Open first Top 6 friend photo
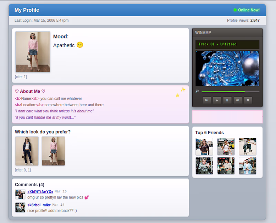 (204, 147)
